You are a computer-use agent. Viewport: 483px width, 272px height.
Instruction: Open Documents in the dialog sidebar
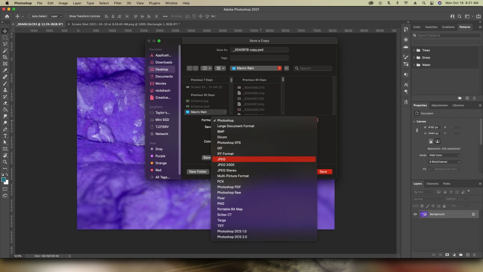(161, 77)
